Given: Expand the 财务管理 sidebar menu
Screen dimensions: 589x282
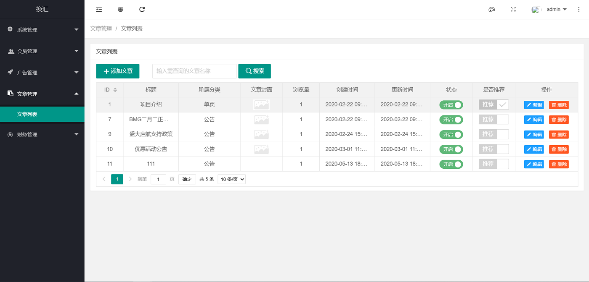Looking at the screenshot, I should [x=42, y=134].
